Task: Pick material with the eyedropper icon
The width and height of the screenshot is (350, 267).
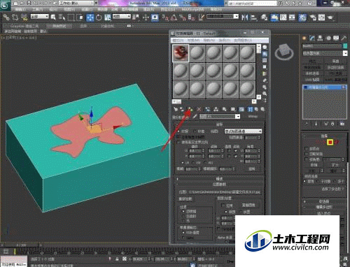Action: pyautogui.click(x=195, y=116)
